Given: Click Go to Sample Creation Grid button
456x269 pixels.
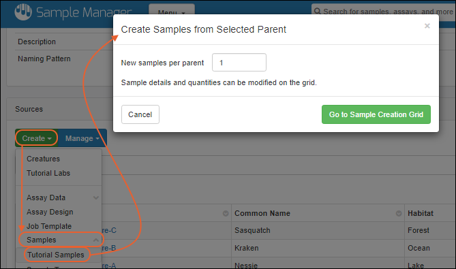Looking at the screenshot, I should (x=376, y=114).
